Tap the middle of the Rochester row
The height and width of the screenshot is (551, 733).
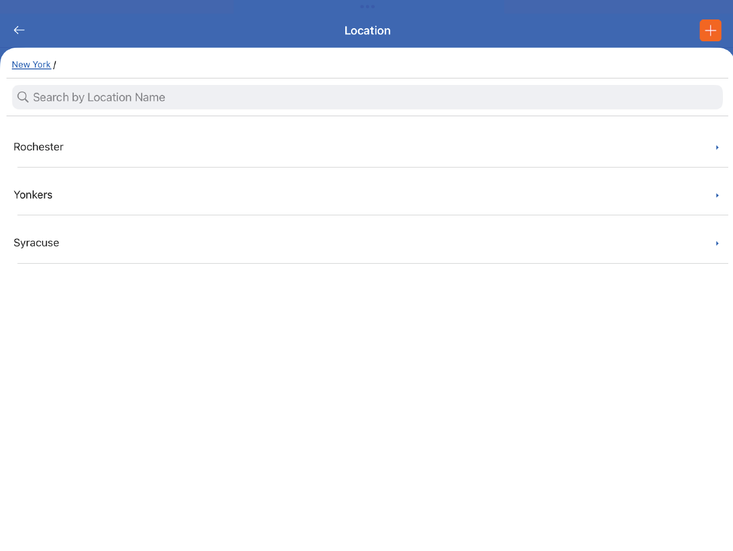click(x=366, y=147)
